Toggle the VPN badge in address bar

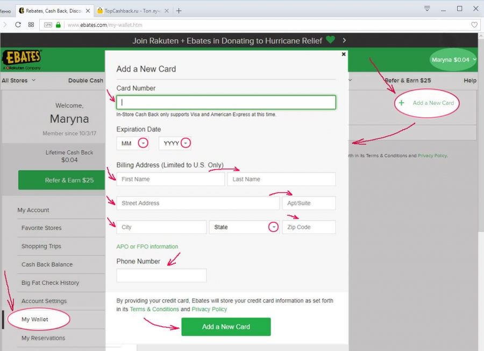tap(48, 25)
